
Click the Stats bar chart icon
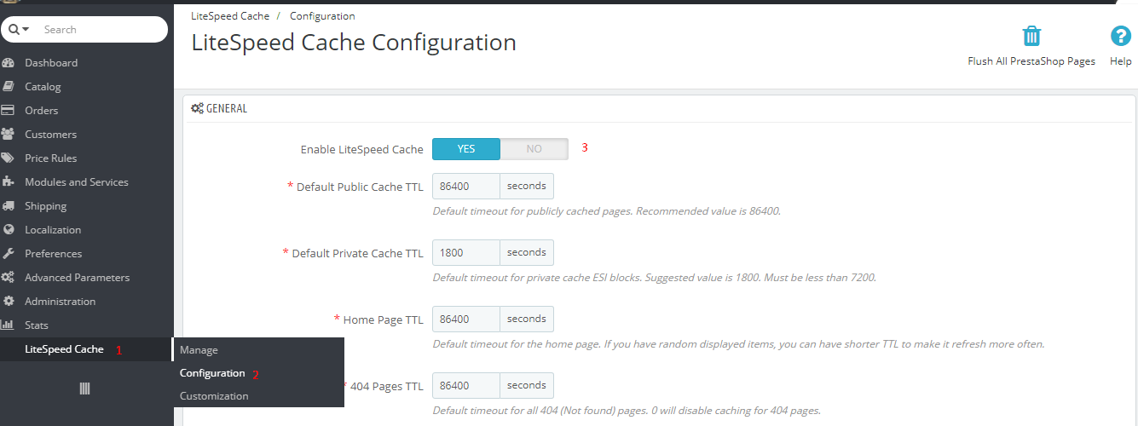coord(9,325)
